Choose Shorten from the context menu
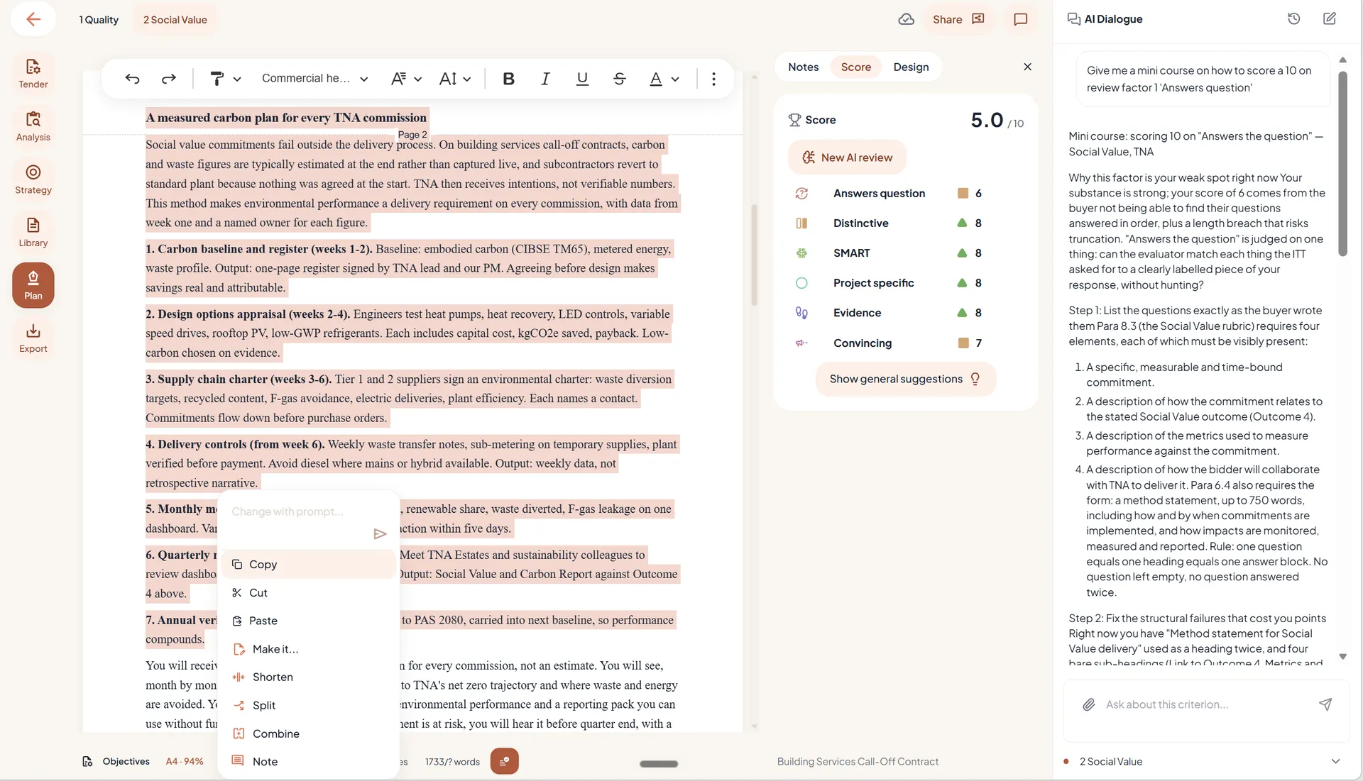The height and width of the screenshot is (781, 1363). pos(308,677)
